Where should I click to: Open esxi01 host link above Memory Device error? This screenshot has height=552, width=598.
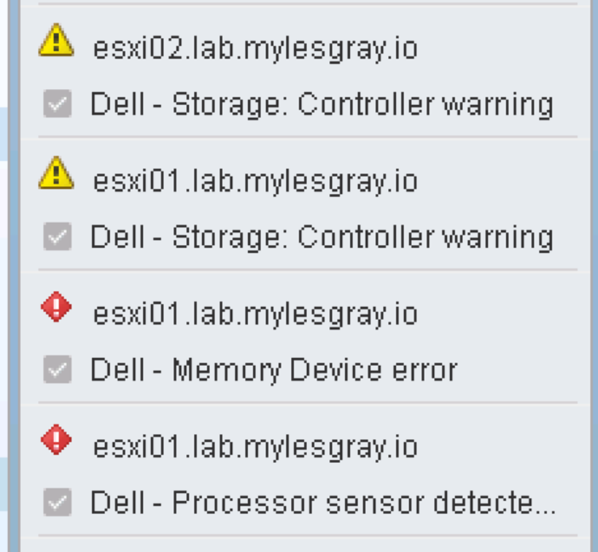click(x=255, y=314)
